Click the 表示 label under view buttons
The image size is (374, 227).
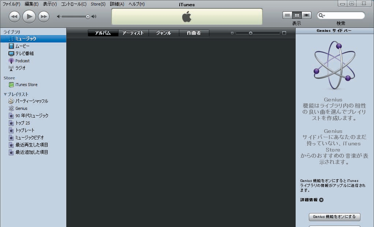click(296, 23)
